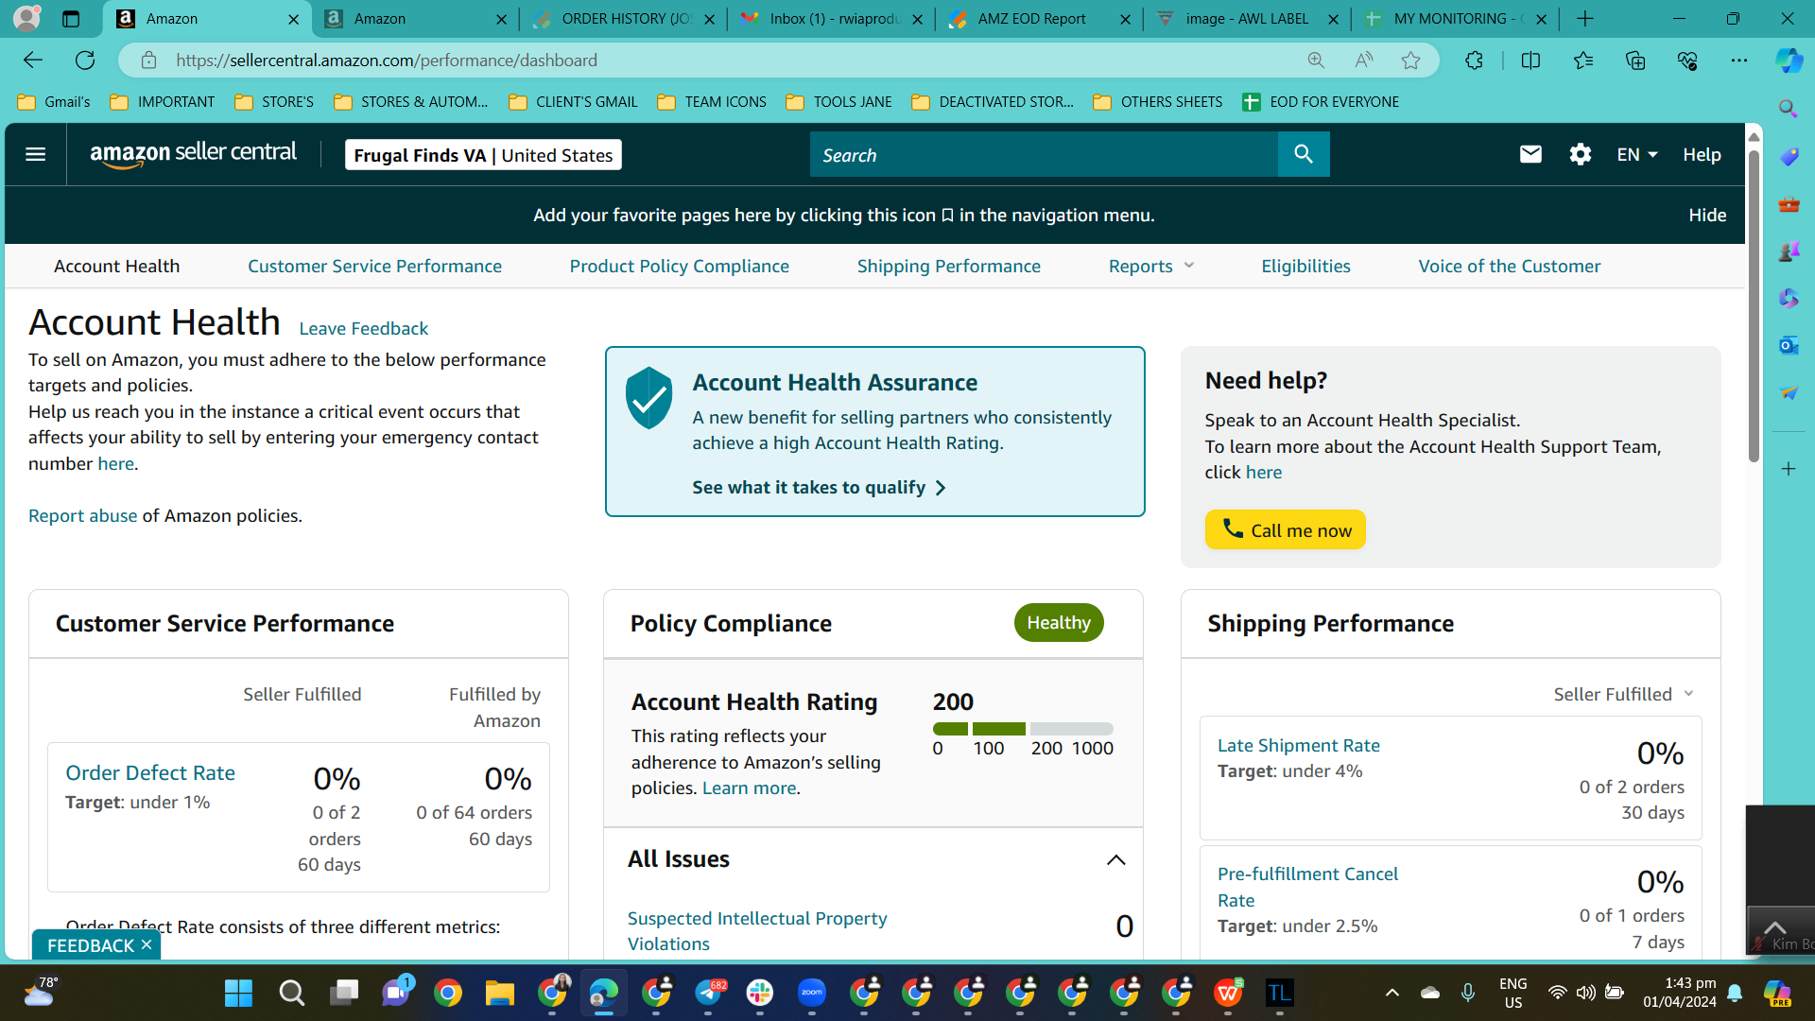The height and width of the screenshot is (1021, 1815).
Task: Switch to the ORDER HISTORY browser tab
Action: point(624,19)
